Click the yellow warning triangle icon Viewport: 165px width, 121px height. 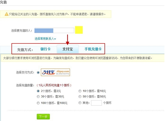coord(7,14)
